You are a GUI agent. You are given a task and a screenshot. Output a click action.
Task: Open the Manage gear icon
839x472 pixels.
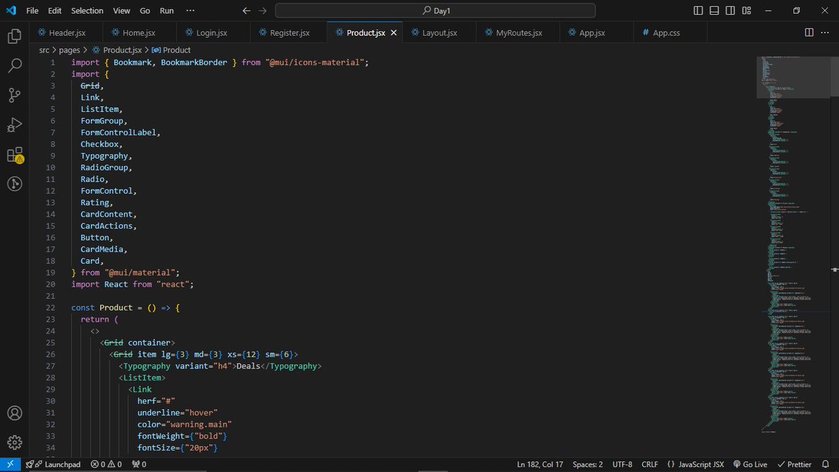[x=15, y=442]
